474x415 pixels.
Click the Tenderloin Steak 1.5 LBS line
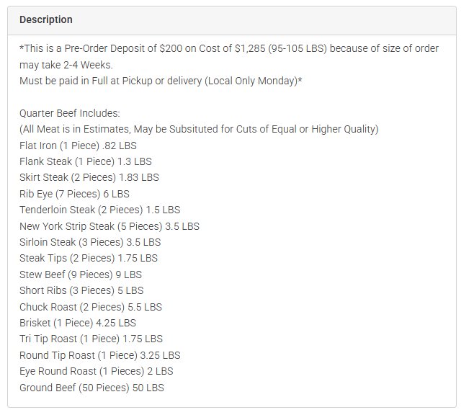(99, 210)
